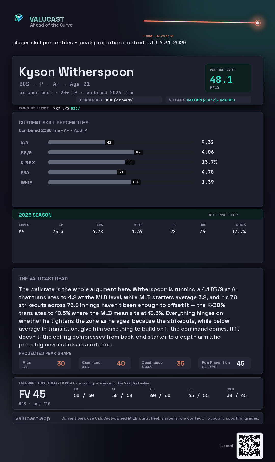275x462 pixels.
Task: Select the A+ level row in season table
Action: [x=132, y=232]
